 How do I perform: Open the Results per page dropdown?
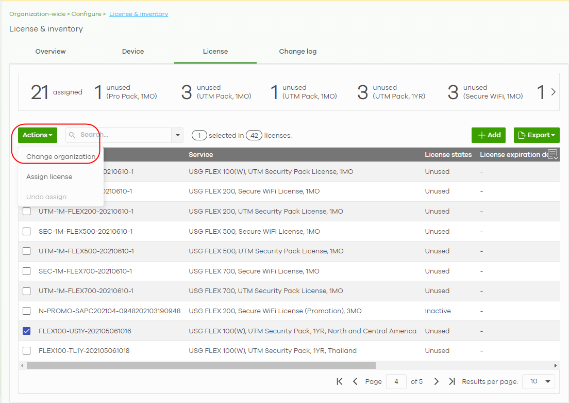tap(539, 381)
